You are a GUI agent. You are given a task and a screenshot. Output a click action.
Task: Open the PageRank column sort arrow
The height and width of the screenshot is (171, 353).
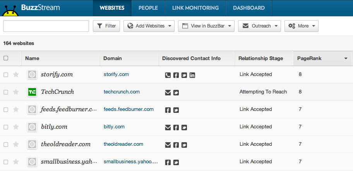[x=346, y=59]
